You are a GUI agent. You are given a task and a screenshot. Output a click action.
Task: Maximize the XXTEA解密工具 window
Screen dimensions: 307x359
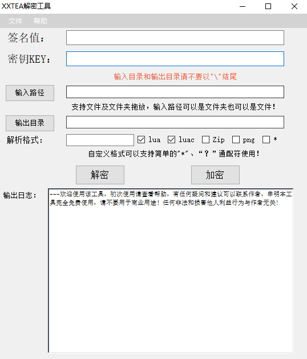click(x=268, y=6)
